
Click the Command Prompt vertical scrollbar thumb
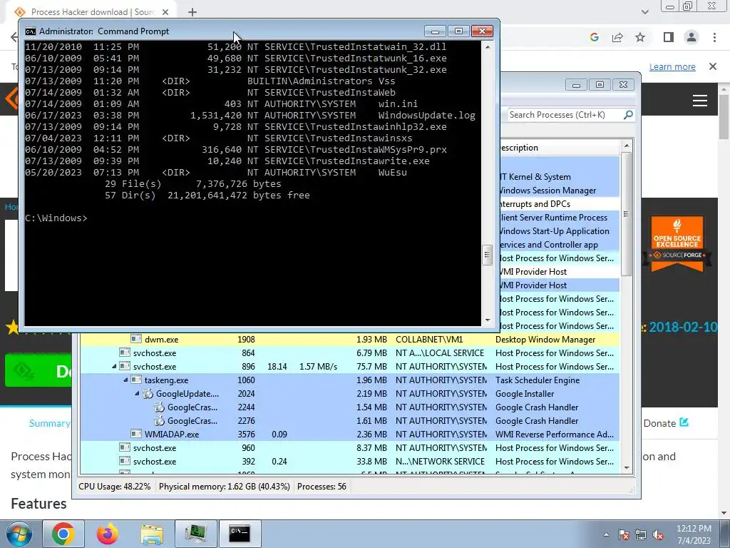[x=488, y=255]
